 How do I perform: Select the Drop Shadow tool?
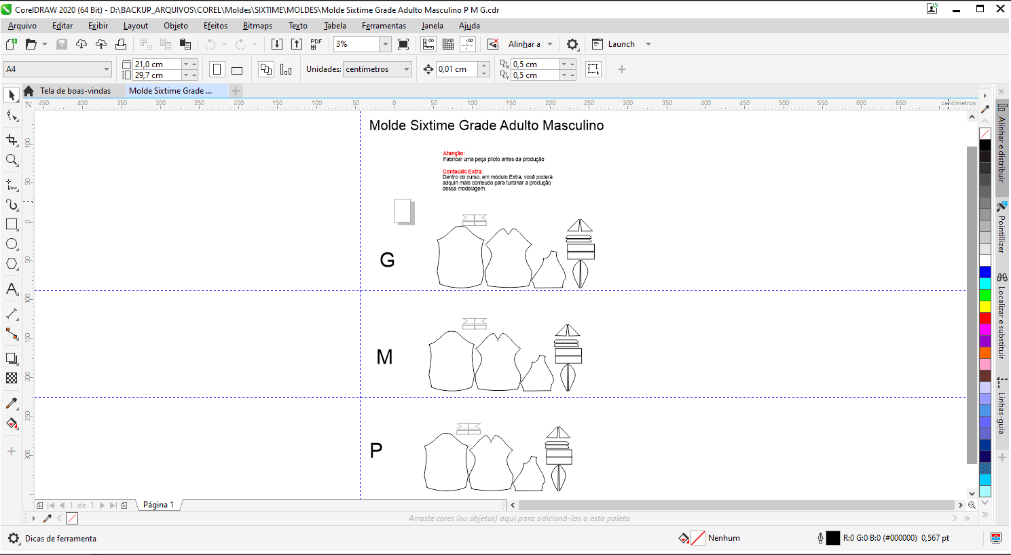tap(12, 358)
